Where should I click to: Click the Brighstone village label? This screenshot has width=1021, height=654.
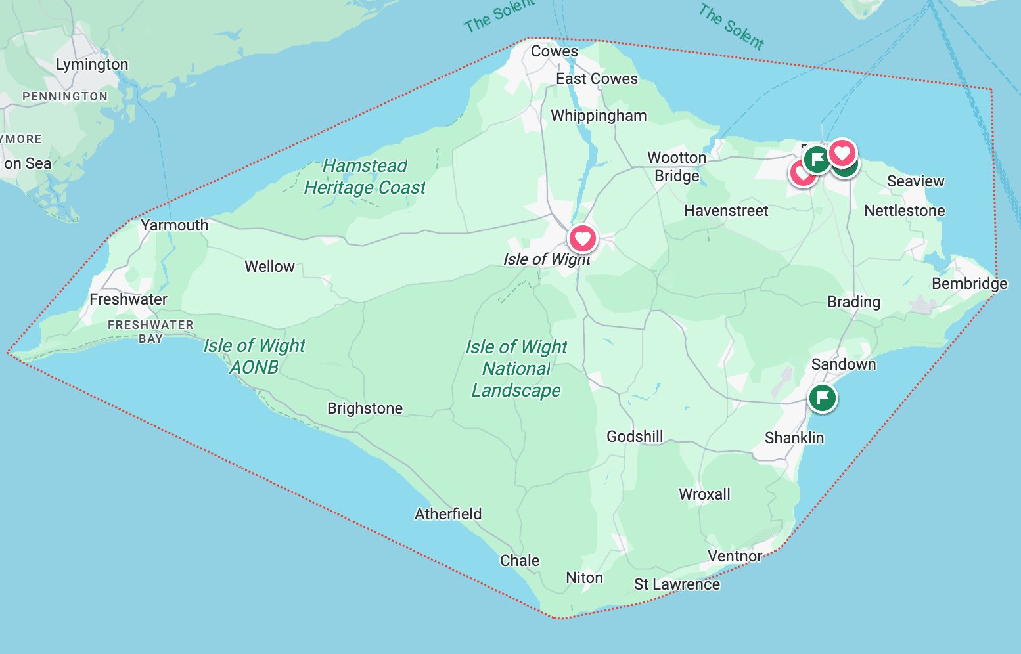[x=365, y=408]
